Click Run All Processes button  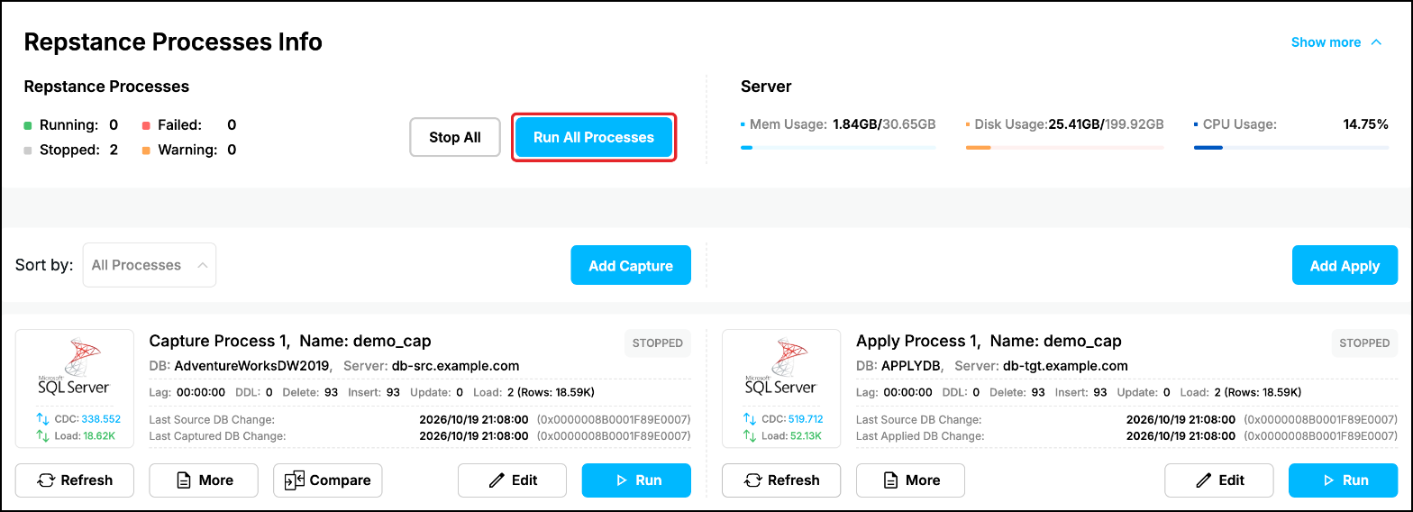pos(594,138)
